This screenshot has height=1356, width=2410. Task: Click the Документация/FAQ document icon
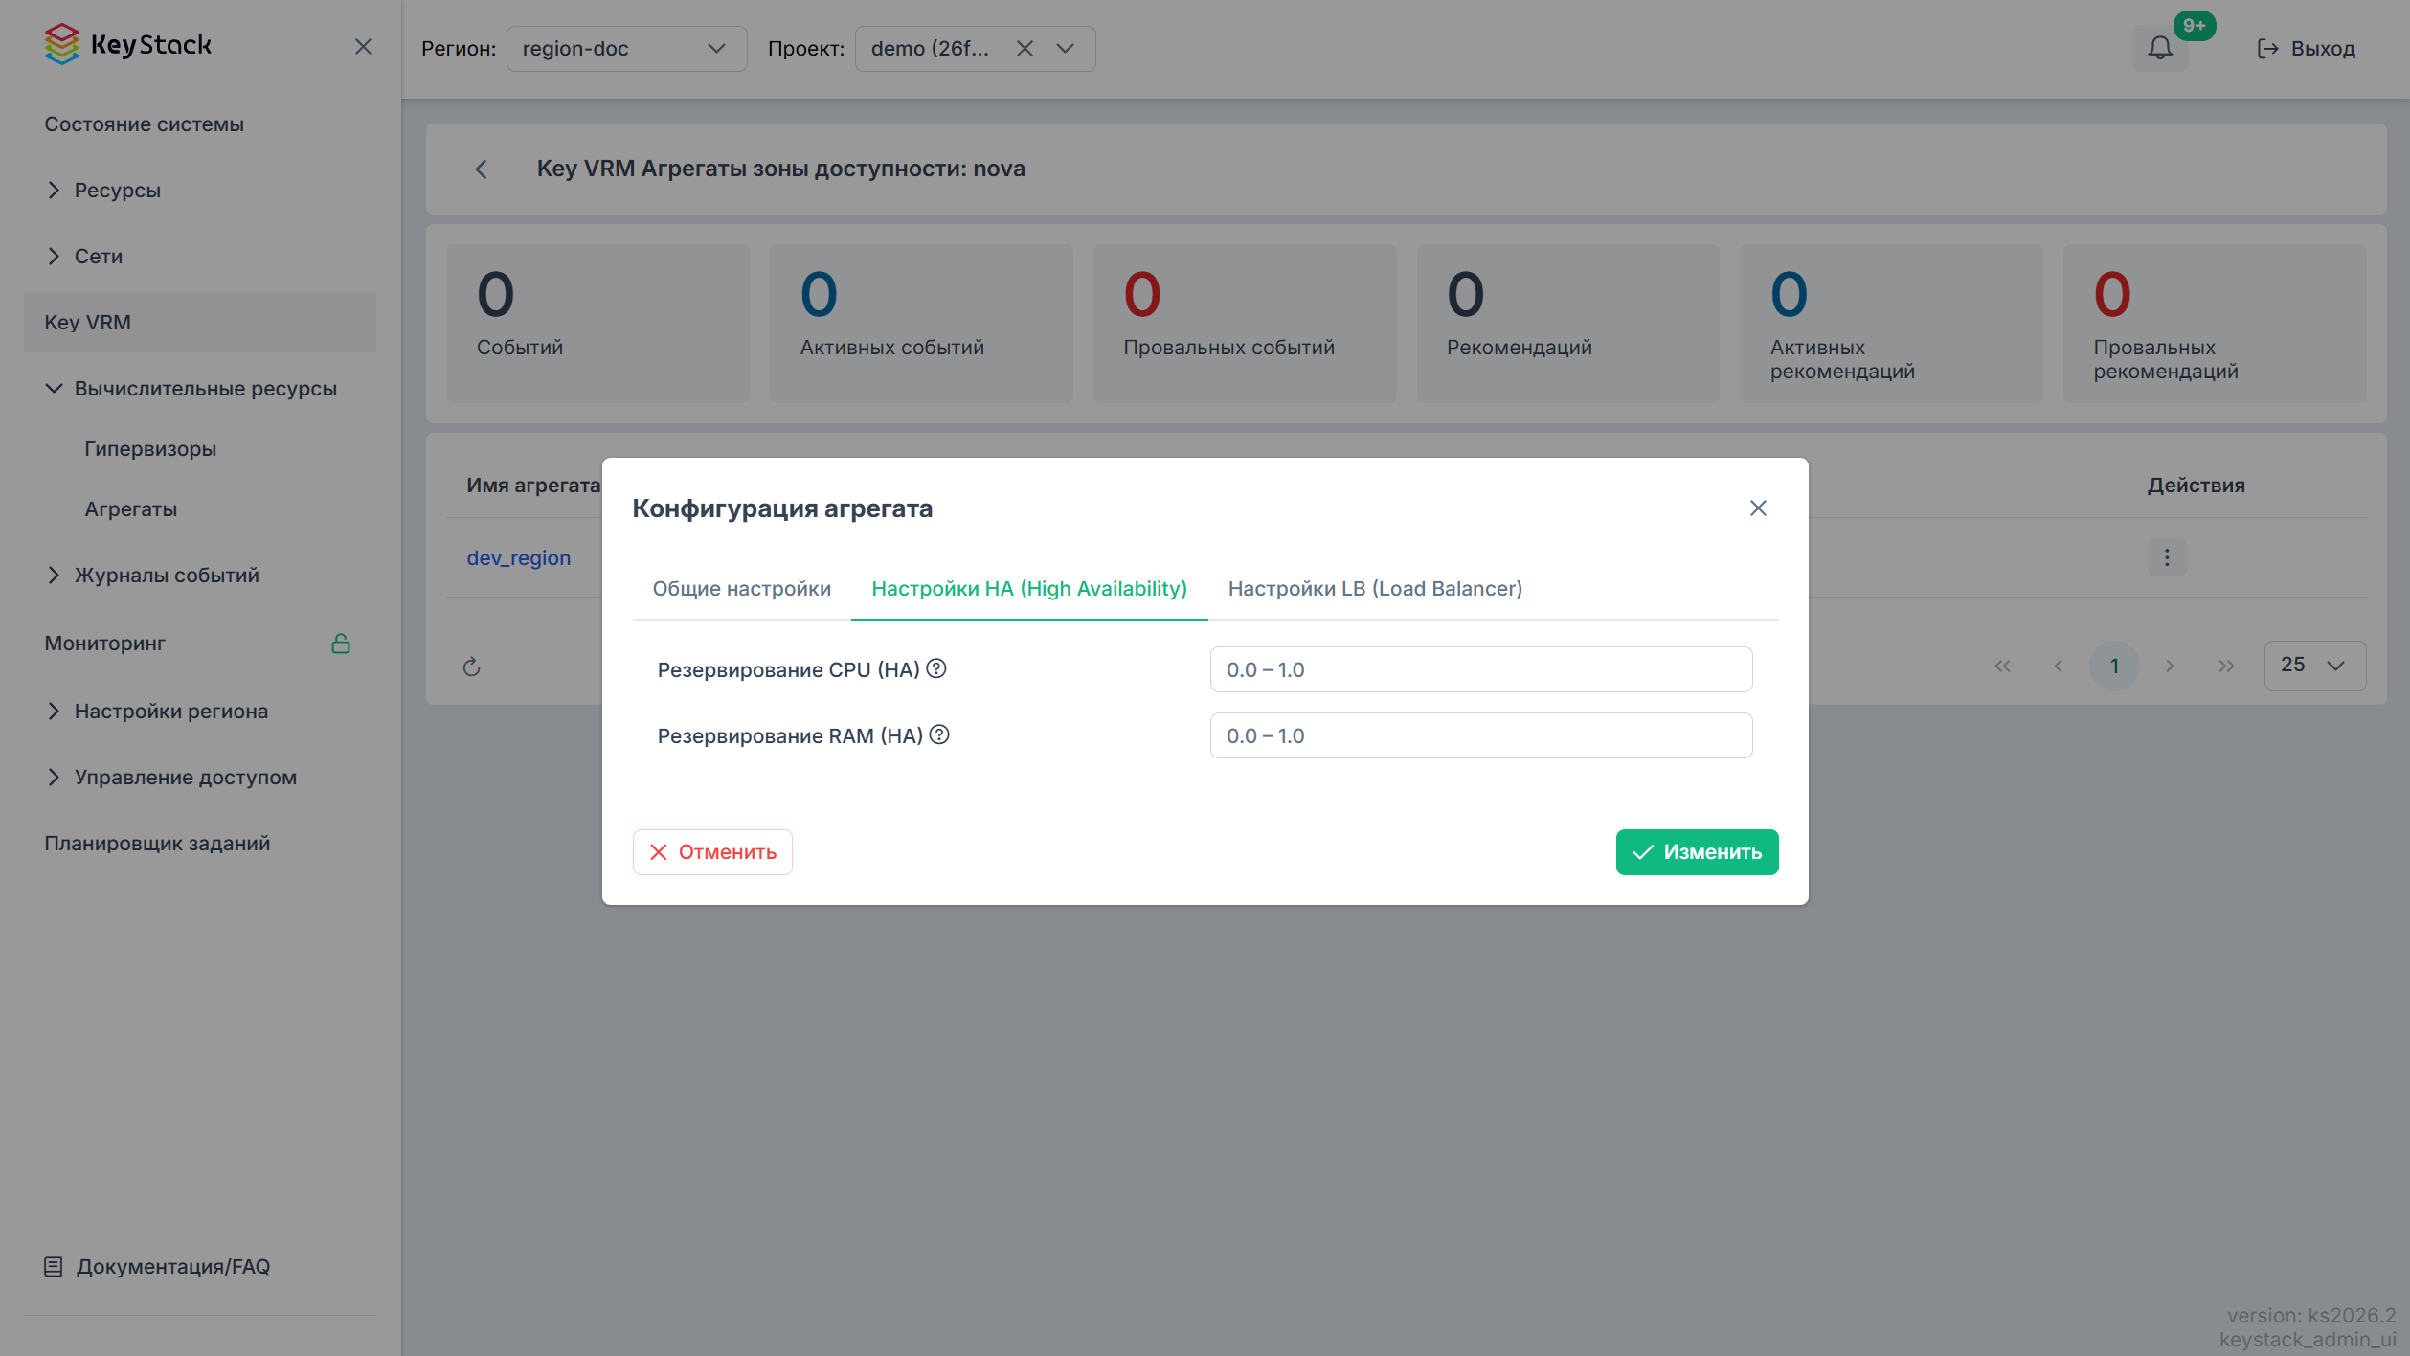54,1267
